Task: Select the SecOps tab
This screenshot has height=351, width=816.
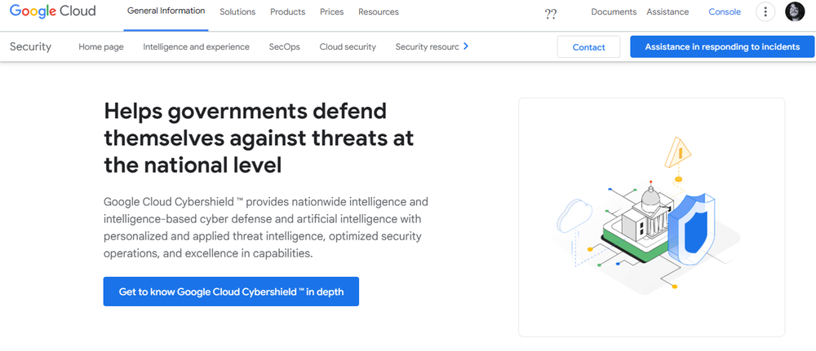Action: pyautogui.click(x=285, y=46)
